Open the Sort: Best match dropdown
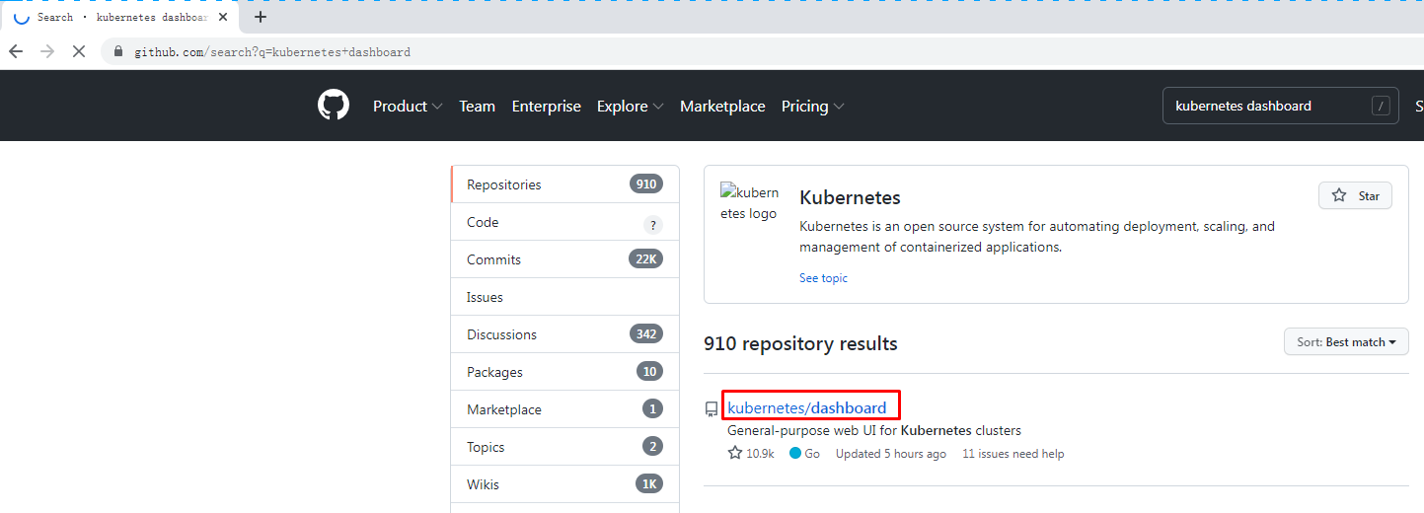 (1346, 342)
